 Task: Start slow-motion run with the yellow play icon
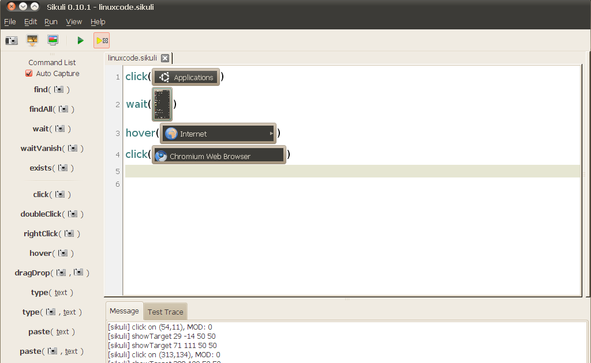pyautogui.click(x=102, y=40)
